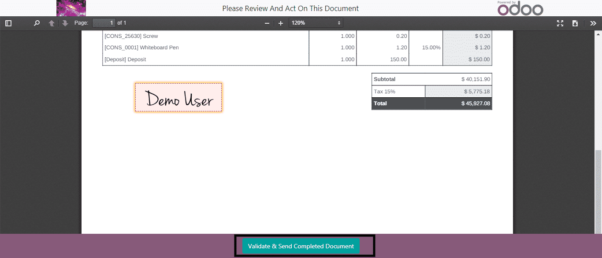Image resolution: width=602 pixels, height=258 pixels.
Task: Click the company logo thumbnail image
Action: (x=71, y=8)
